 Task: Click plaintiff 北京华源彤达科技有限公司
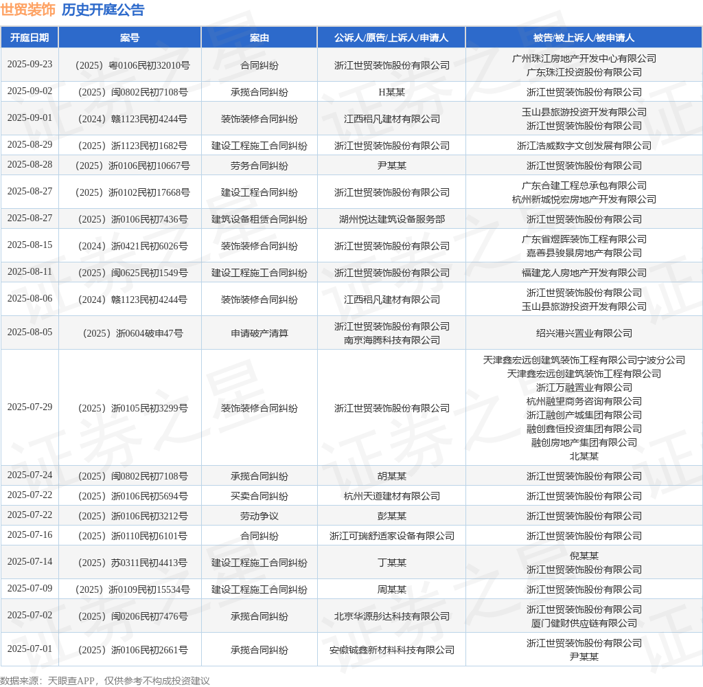pyautogui.click(x=391, y=616)
